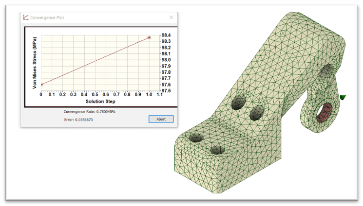Click the Solution Step axis label
Image resolution: width=363 pixels, height=206 pixels.
100,102
